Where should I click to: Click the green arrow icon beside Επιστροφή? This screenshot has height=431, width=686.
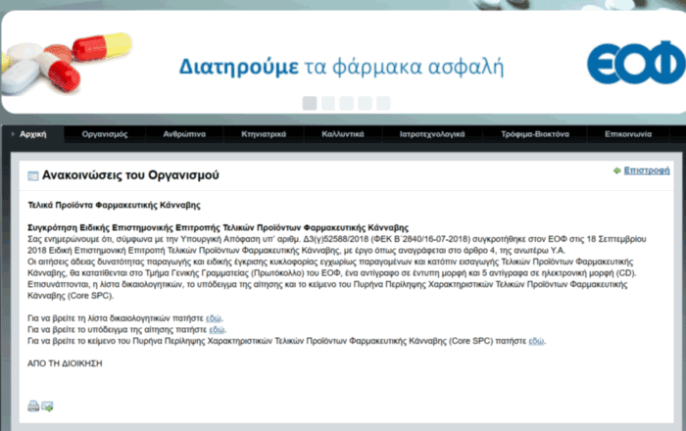click(616, 170)
